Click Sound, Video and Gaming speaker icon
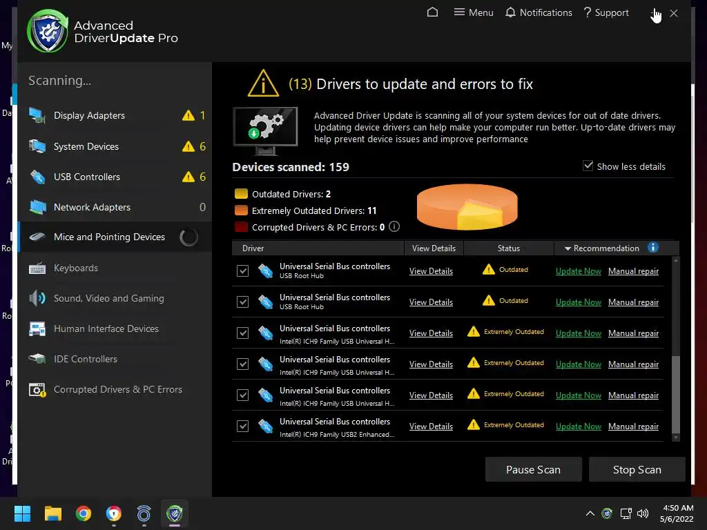The image size is (707, 530). tap(37, 298)
